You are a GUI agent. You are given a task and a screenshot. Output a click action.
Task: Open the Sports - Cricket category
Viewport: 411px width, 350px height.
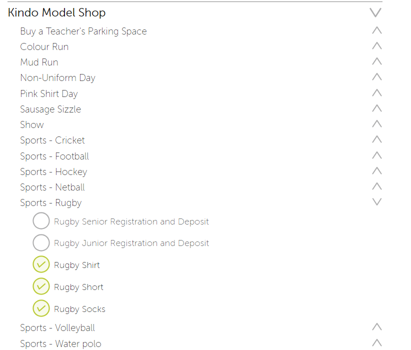tap(52, 140)
